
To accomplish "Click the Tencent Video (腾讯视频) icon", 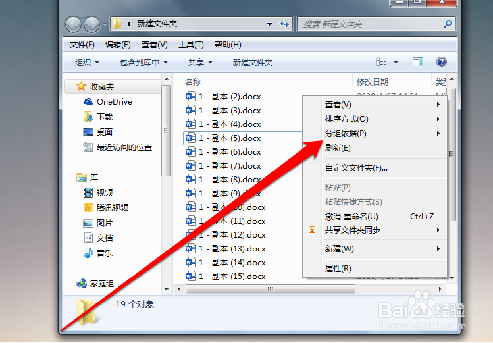I will coord(88,207).
